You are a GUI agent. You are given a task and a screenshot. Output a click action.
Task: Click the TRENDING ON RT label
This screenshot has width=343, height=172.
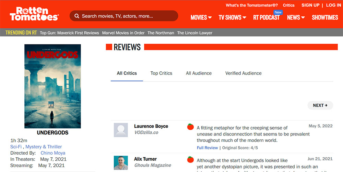tap(21, 33)
